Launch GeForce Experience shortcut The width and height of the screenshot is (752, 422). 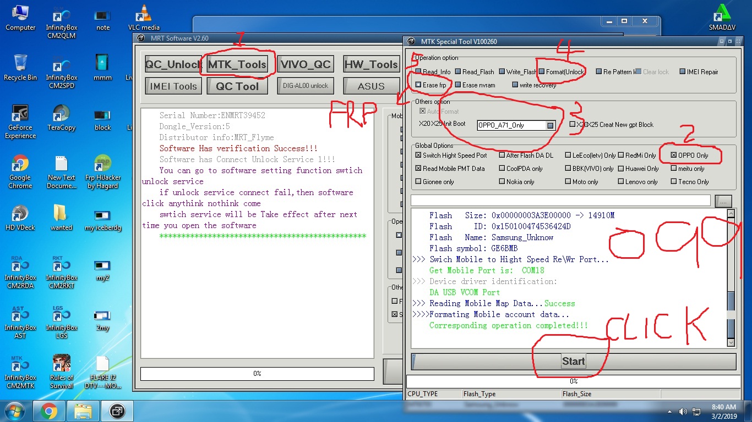coord(20,121)
